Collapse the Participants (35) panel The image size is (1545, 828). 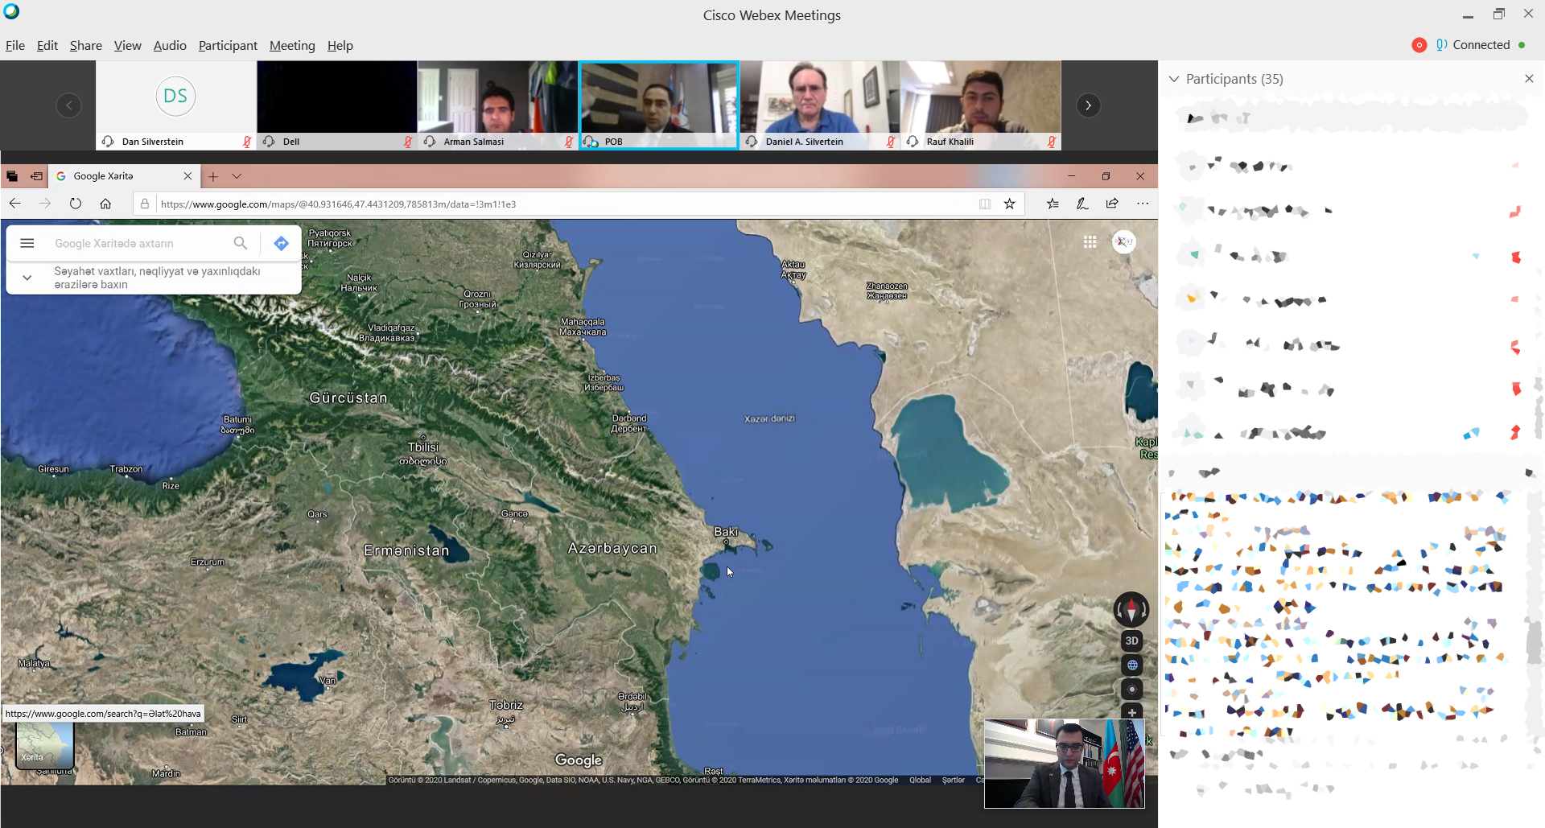pos(1174,79)
